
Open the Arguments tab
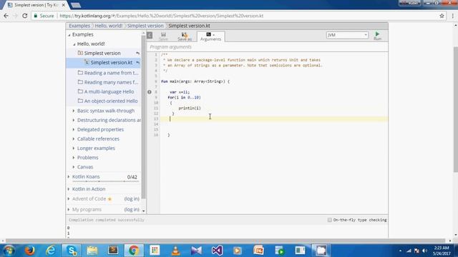210,36
